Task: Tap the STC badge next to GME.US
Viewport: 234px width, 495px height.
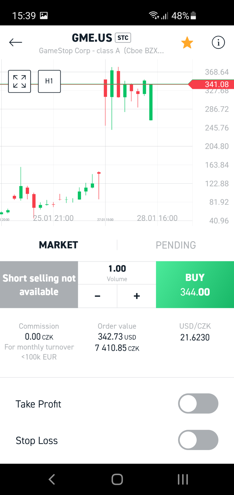Action: [x=123, y=38]
